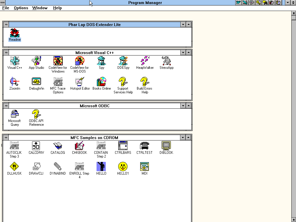Open Microsoft ODBC group control menu
The width and height of the screenshot is (296, 222).
(x=6, y=106)
